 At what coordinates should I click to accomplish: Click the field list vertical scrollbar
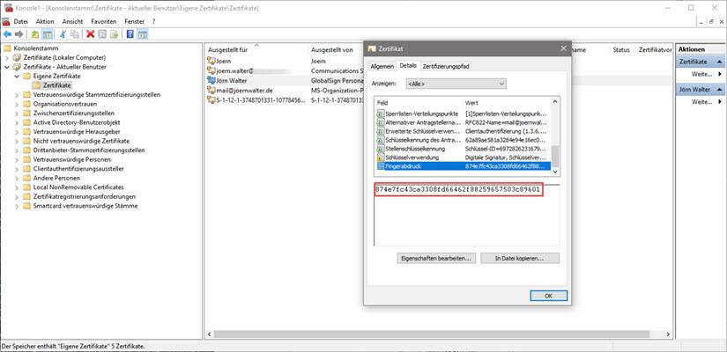(555, 132)
